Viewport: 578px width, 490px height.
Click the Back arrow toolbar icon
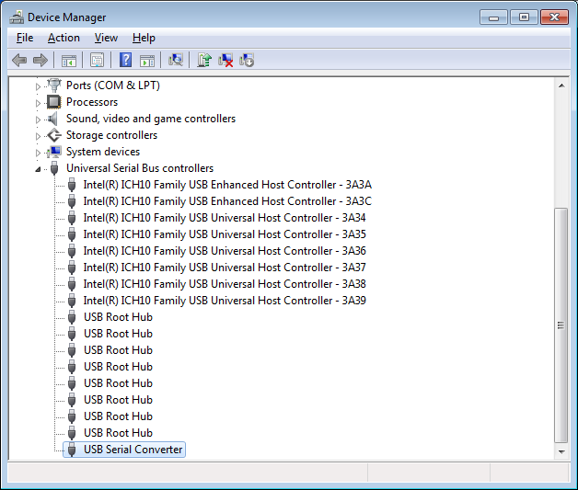click(19, 60)
